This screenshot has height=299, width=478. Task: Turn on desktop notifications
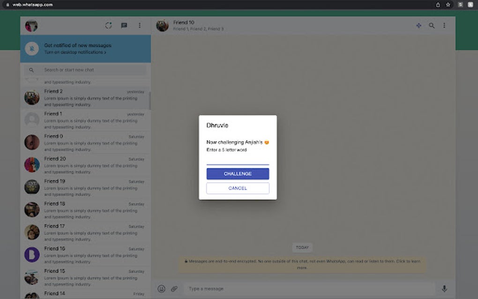pos(74,52)
